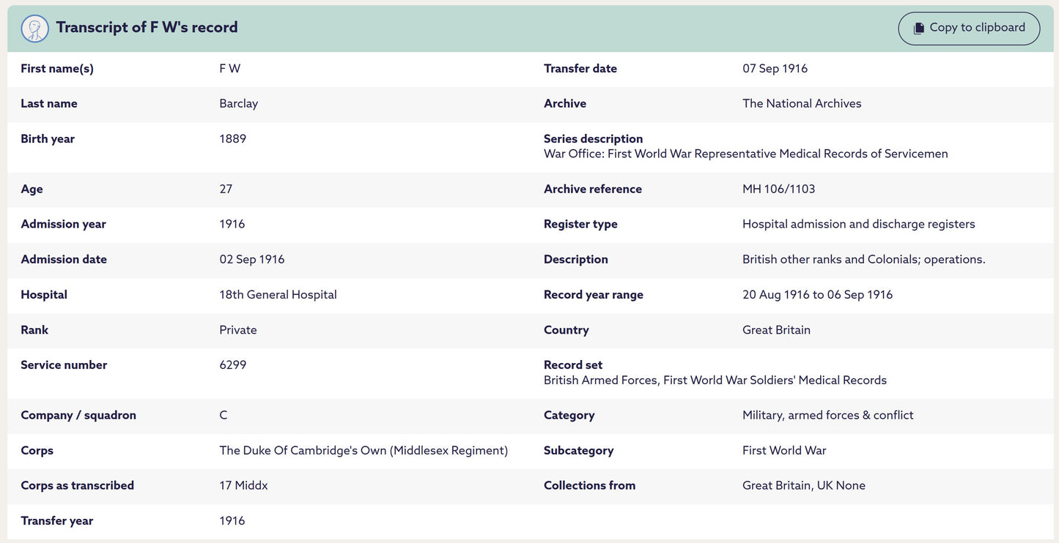The image size is (1059, 543).
Task: Click the 18th General Hospital value
Action: 278,295
